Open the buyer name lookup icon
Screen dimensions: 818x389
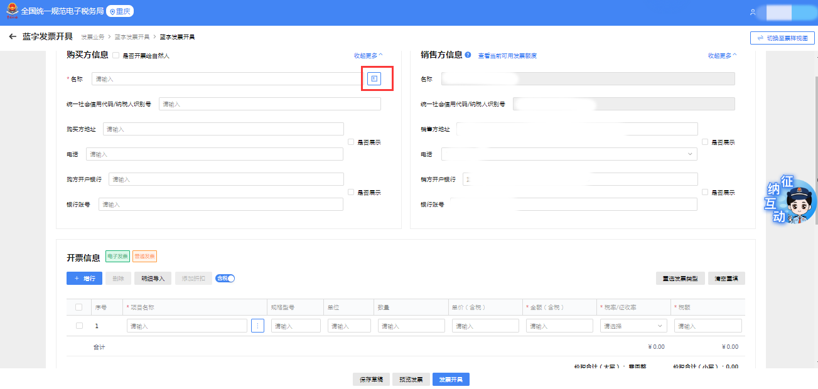click(374, 78)
